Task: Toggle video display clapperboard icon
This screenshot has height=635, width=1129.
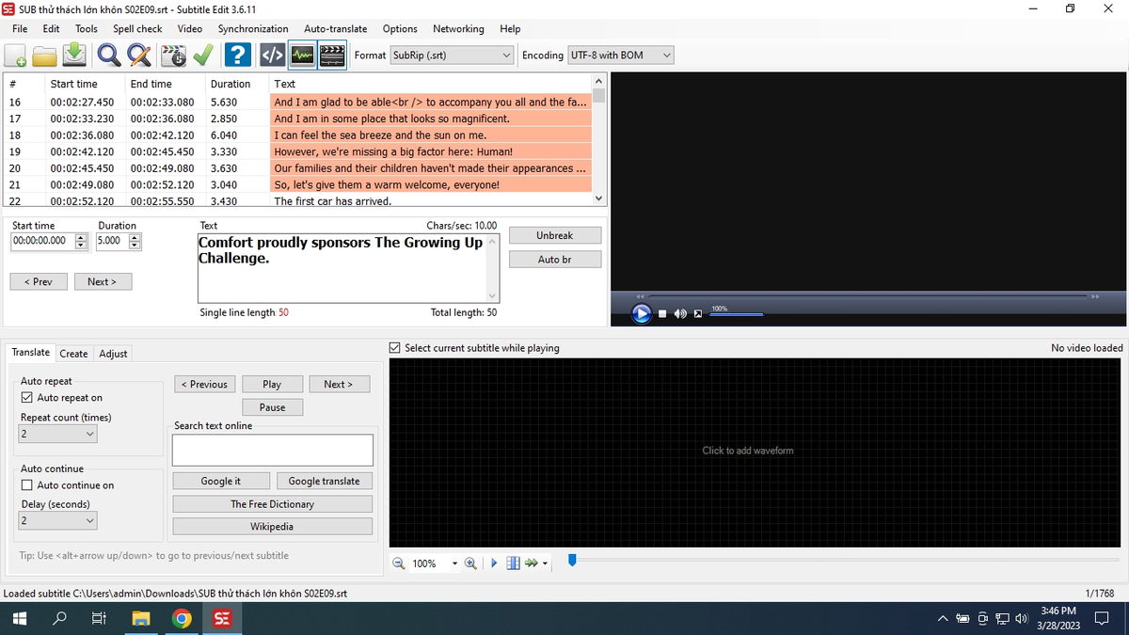Action: coord(332,56)
